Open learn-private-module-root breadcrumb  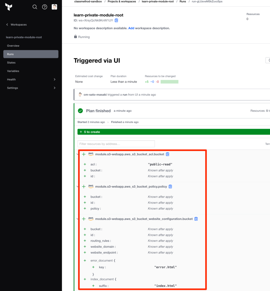157,1
